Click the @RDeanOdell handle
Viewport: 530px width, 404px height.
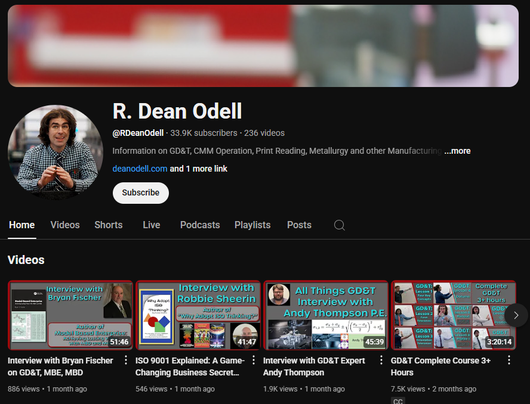138,133
